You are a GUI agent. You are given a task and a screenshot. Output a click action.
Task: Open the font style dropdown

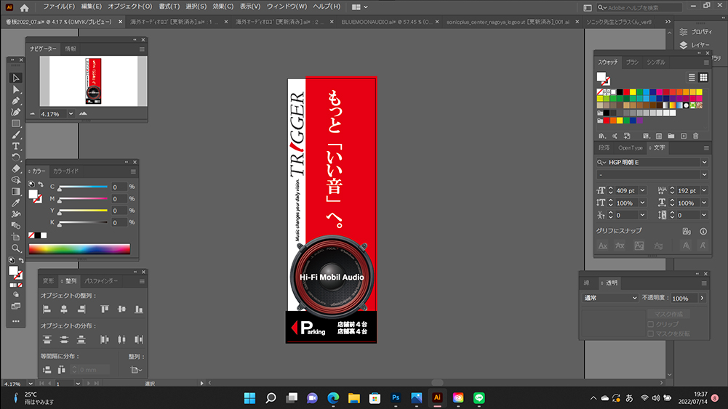pyautogui.click(x=704, y=175)
